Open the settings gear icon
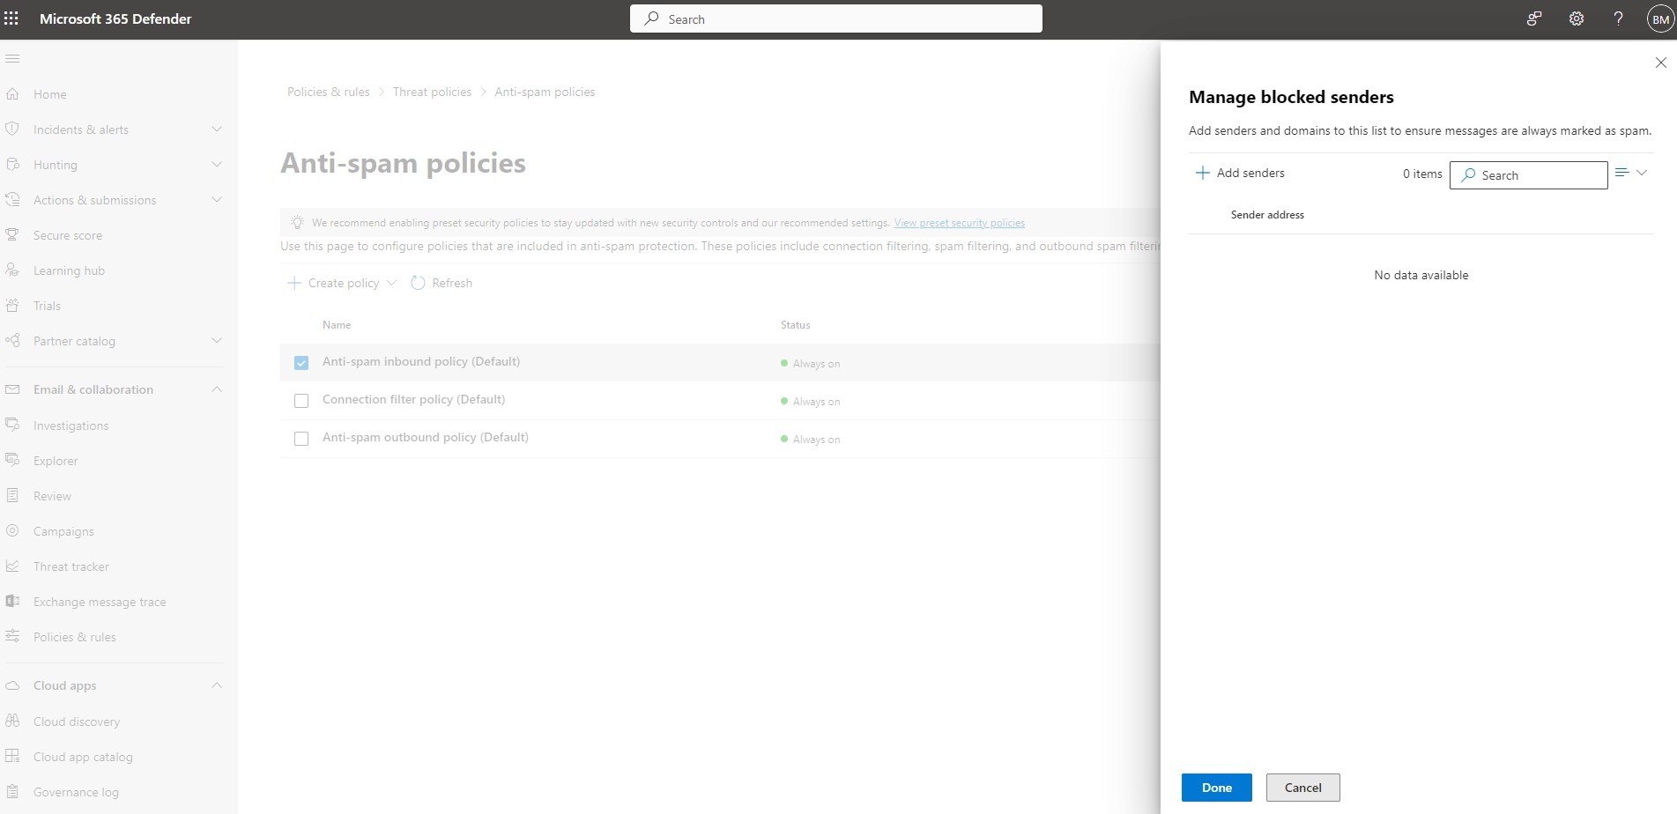The width and height of the screenshot is (1677, 814). tap(1577, 18)
